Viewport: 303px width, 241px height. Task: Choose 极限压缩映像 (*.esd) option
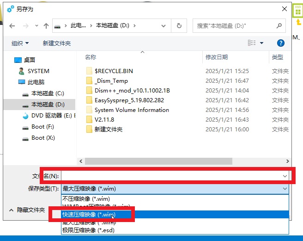click(88, 230)
